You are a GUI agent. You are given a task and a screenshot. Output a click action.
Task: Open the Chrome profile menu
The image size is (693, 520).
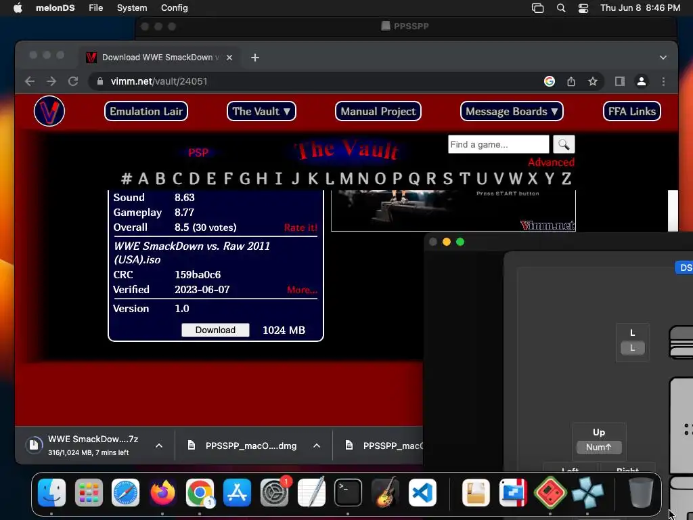642,81
